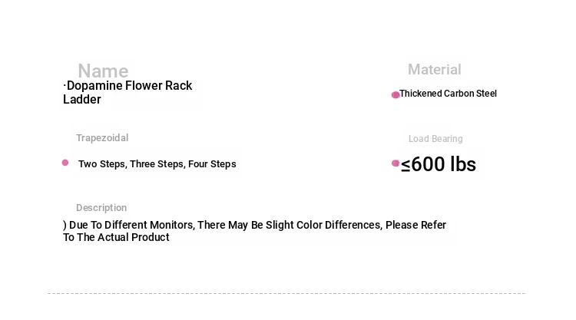Click the ≤600 lbs value
576x320 pixels.
(x=439, y=164)
